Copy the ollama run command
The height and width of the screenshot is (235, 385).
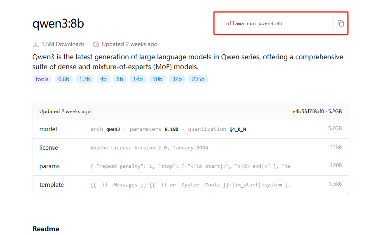click(x=340, y=23)
